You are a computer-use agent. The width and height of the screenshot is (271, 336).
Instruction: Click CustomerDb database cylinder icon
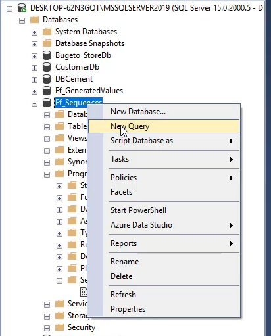pyautogui.click(x=47, y=67)
